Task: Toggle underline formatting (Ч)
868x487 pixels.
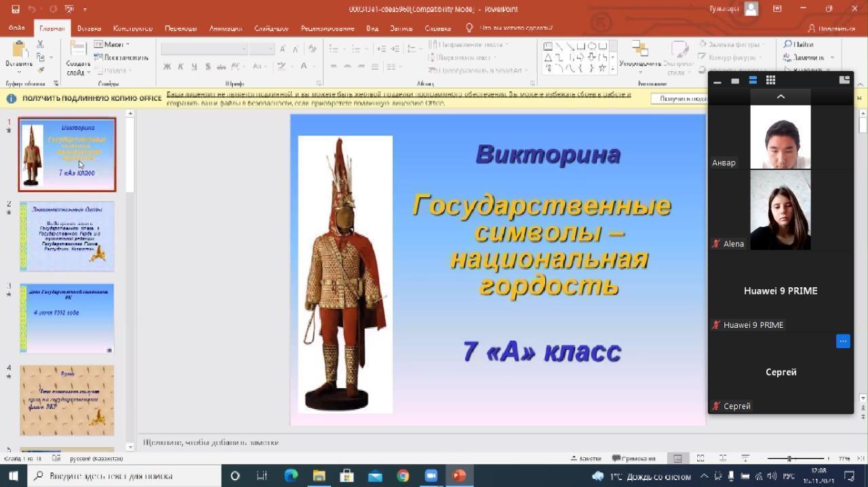Action: [193, 66]
